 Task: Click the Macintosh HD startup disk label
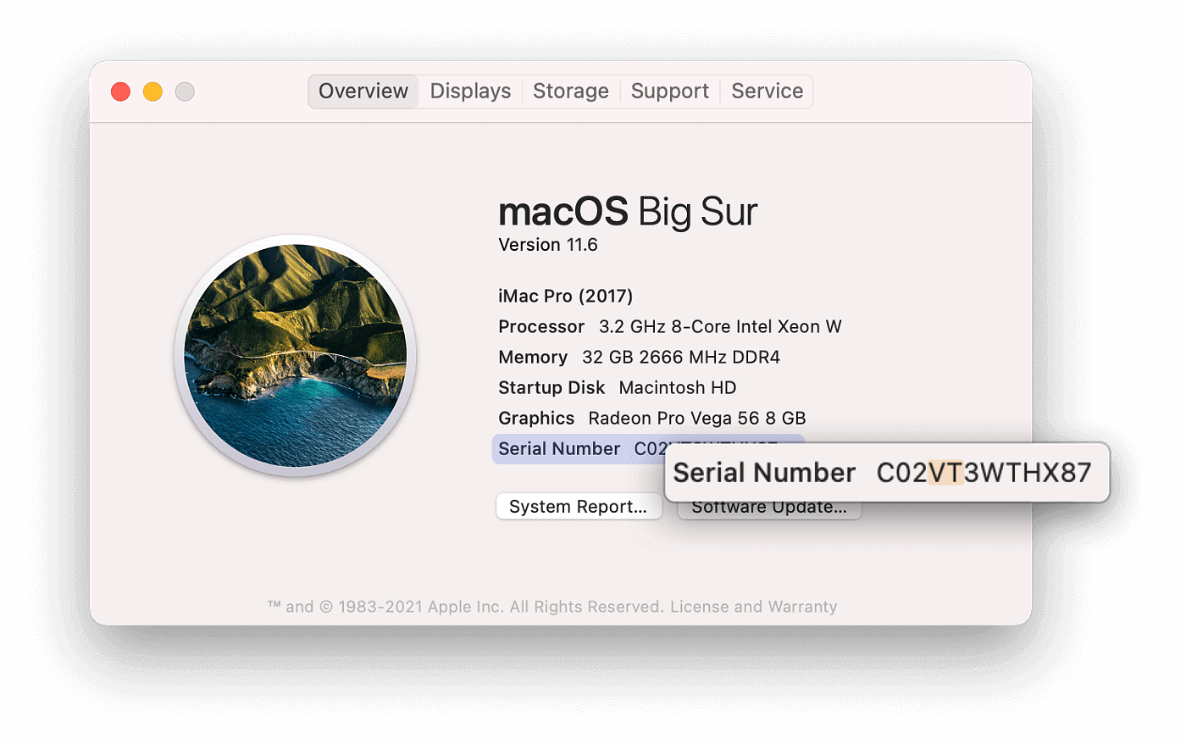pos(677,387)
